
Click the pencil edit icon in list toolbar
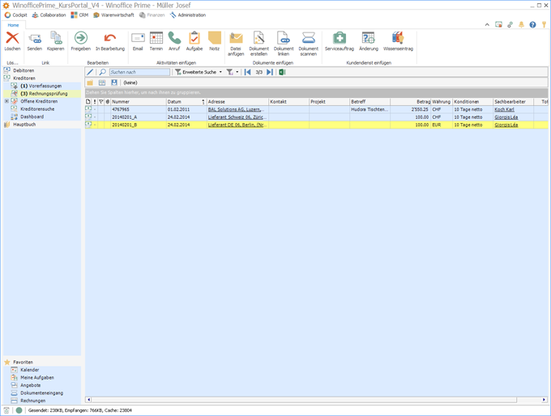(90, 72)
